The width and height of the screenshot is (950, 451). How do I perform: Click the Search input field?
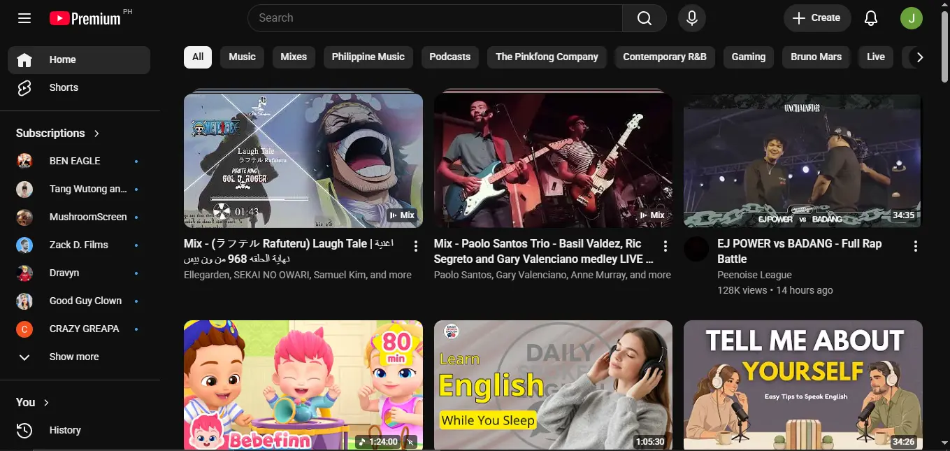tap(435, 18)
